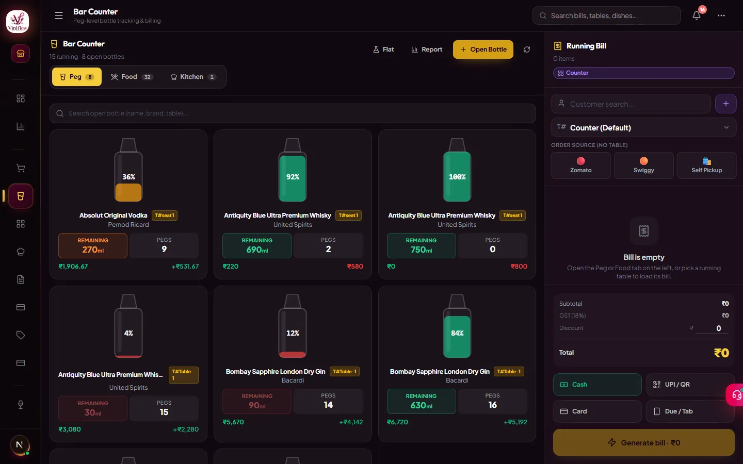The width and height of the screenshot is (743, 464).
Task: Click the Flat button
Action: pos(383,49)
